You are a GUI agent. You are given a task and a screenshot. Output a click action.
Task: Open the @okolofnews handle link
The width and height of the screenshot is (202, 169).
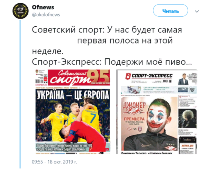click(46, 15)
